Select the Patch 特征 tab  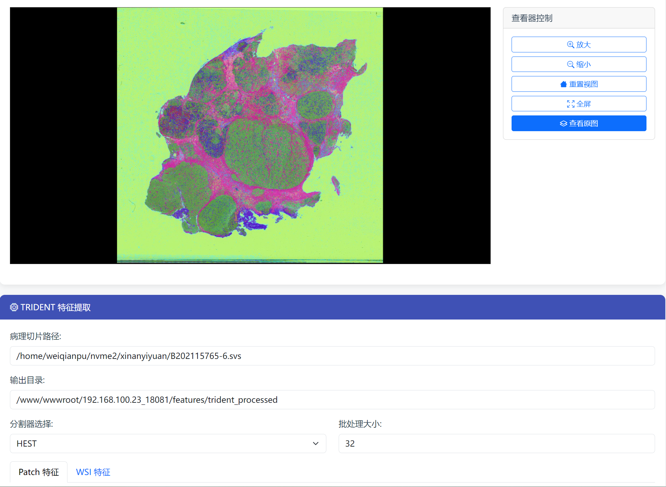click(x=39, y=472)
